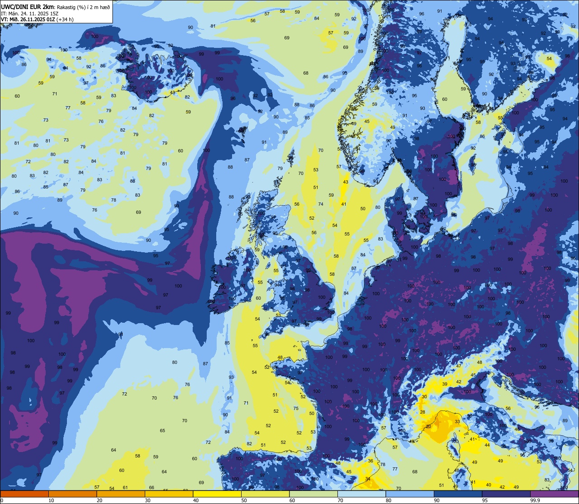The image size is (579, 504).
Task: Click the 'VT: Mið. 26.11.2025 01Z (+34 h)' line
Action: [37, 19]
